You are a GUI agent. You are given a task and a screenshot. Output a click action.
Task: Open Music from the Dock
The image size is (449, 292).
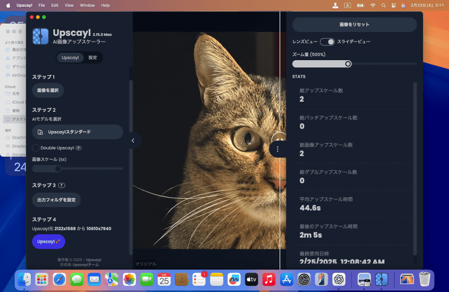[269, 280]
